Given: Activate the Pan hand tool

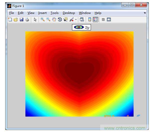Looking at the screenshot, I should pyautogui.click(x=54, y=19).
